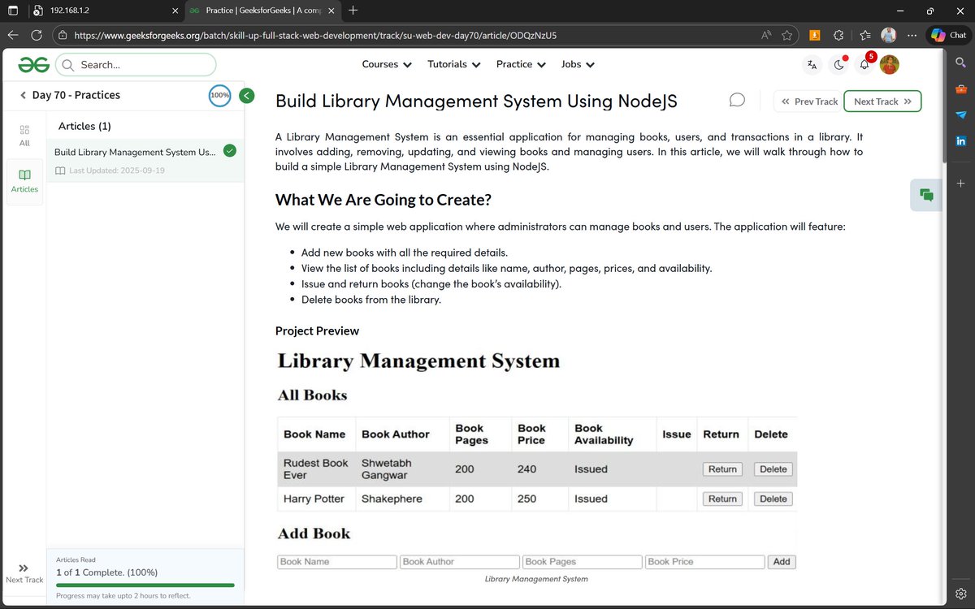The image size is (975, 609).
Task: Open the comments discussion icon beside the title
Action: pyautogui.click(x=736, y=99)
